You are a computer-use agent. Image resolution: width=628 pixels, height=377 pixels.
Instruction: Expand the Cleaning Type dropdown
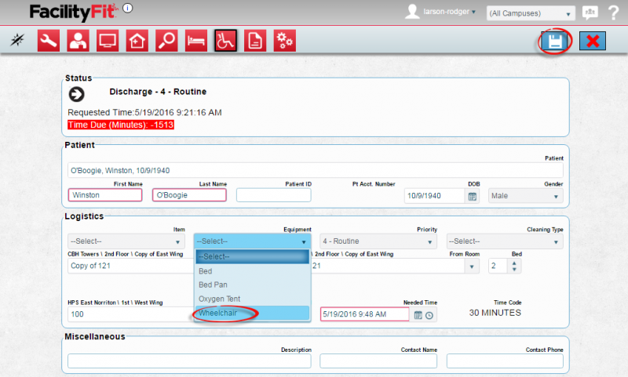click(x=505, y=241)
